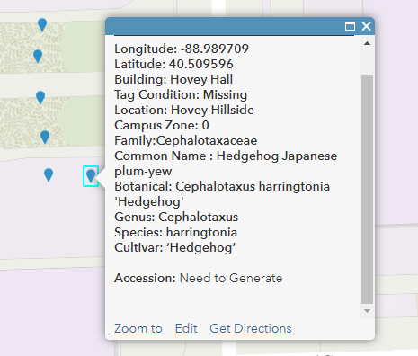Click the Latitude: 40.509596 text
Screen dimensions: 418x356
click(x=173, y=64)
